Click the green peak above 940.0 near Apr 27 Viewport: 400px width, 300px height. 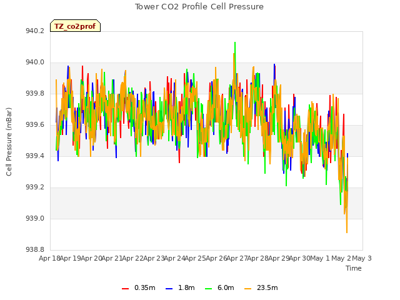click(x=235, y=43)
